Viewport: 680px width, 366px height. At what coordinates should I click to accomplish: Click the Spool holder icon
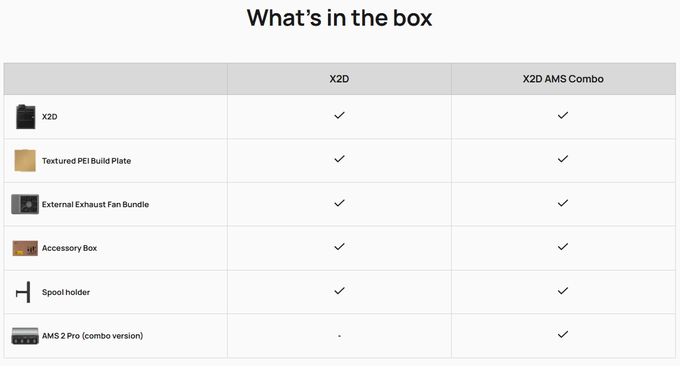pos(23,292)
